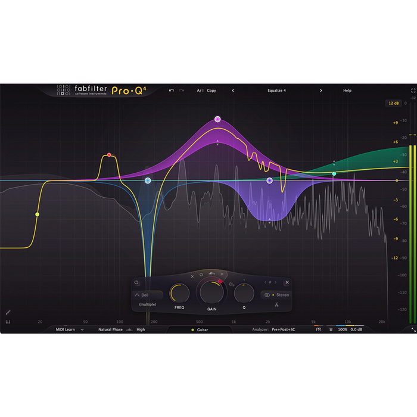
Task: Click the FREQ knob
Action: click(x=179, y=294)
